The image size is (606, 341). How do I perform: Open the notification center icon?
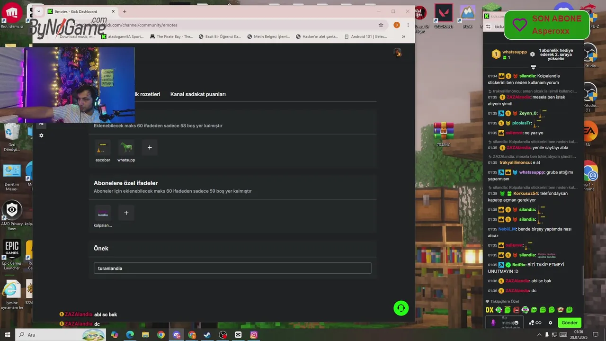[x=596, y=335]
